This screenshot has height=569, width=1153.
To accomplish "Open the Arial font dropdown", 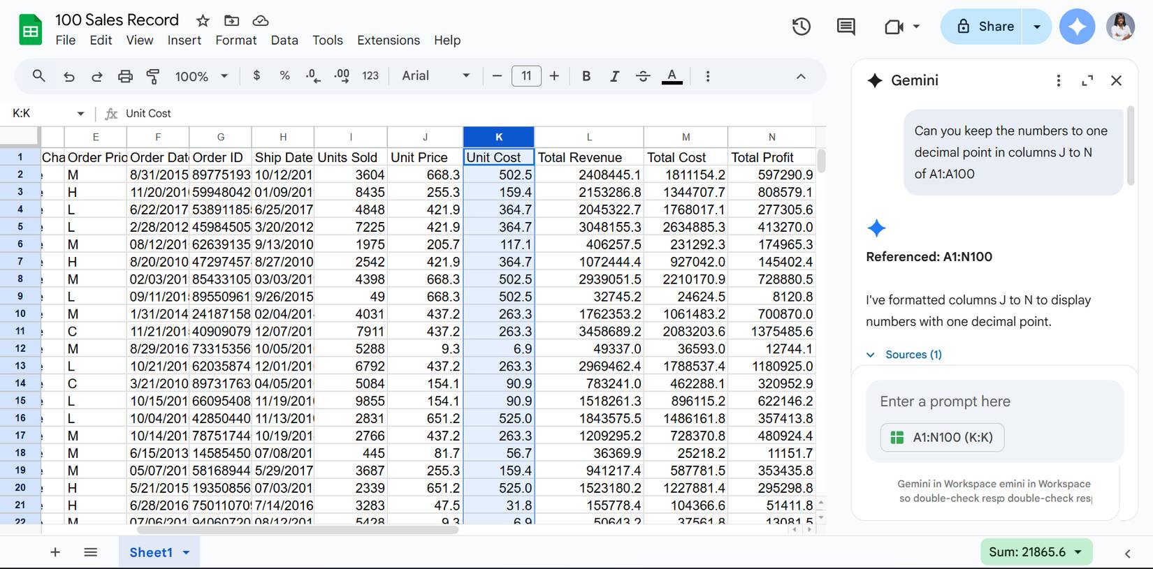I will point(435,76).
